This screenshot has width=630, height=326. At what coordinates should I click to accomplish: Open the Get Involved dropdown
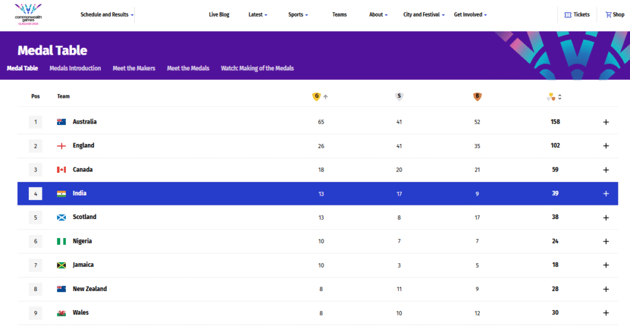tap(471, 14)
